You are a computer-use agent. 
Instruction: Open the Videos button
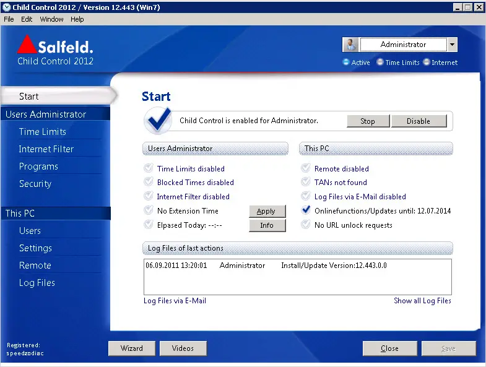coord(183,348)
